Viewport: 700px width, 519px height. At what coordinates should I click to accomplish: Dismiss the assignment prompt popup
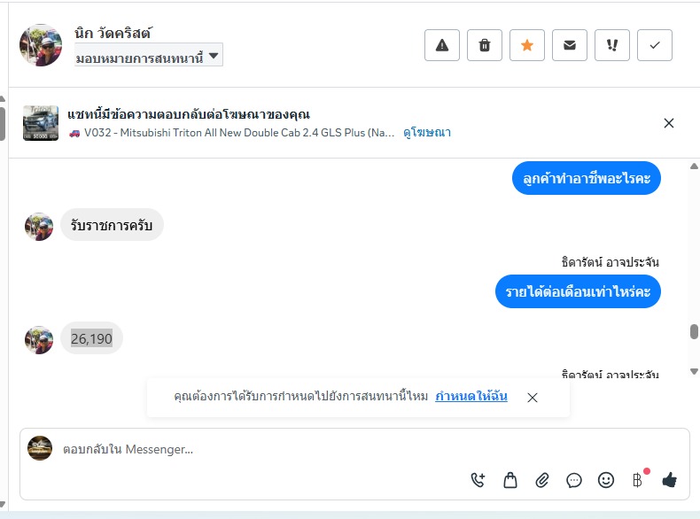[533, 398]
